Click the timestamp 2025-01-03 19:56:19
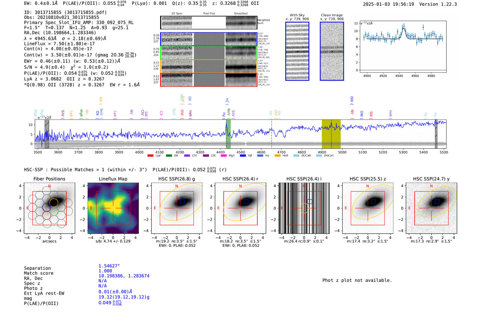Screen dimensions: 481x327 (x=389, y=4)
